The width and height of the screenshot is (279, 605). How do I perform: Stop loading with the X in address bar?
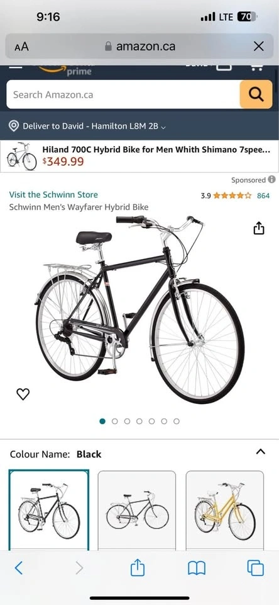coord(259,47)
